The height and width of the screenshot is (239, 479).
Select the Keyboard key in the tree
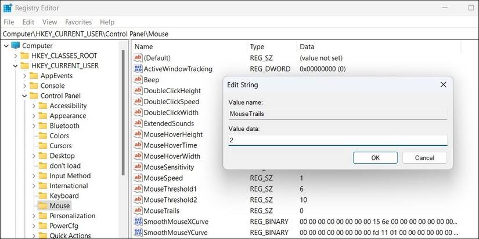click(x=64, y=196)
